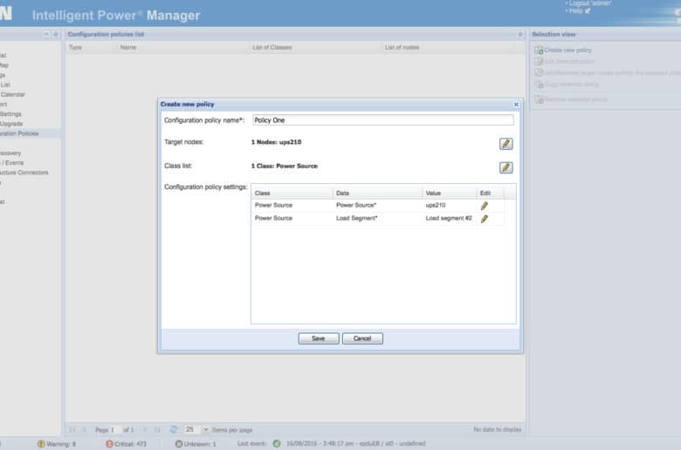This screenshot has height=450, width=681.
Task: Click Copy selected policy icon
Action: pyautogui.click(x=539, y=85)
